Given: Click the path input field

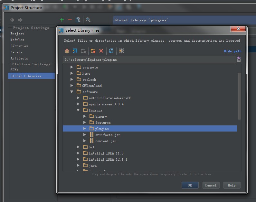Looking at the screenshot, I should coord(149,59).
